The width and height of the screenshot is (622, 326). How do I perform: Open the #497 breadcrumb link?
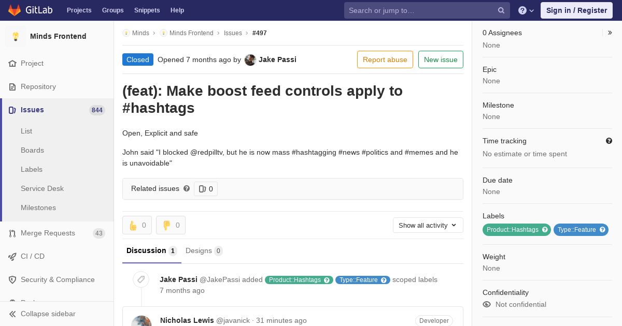(x=260, y=33)
